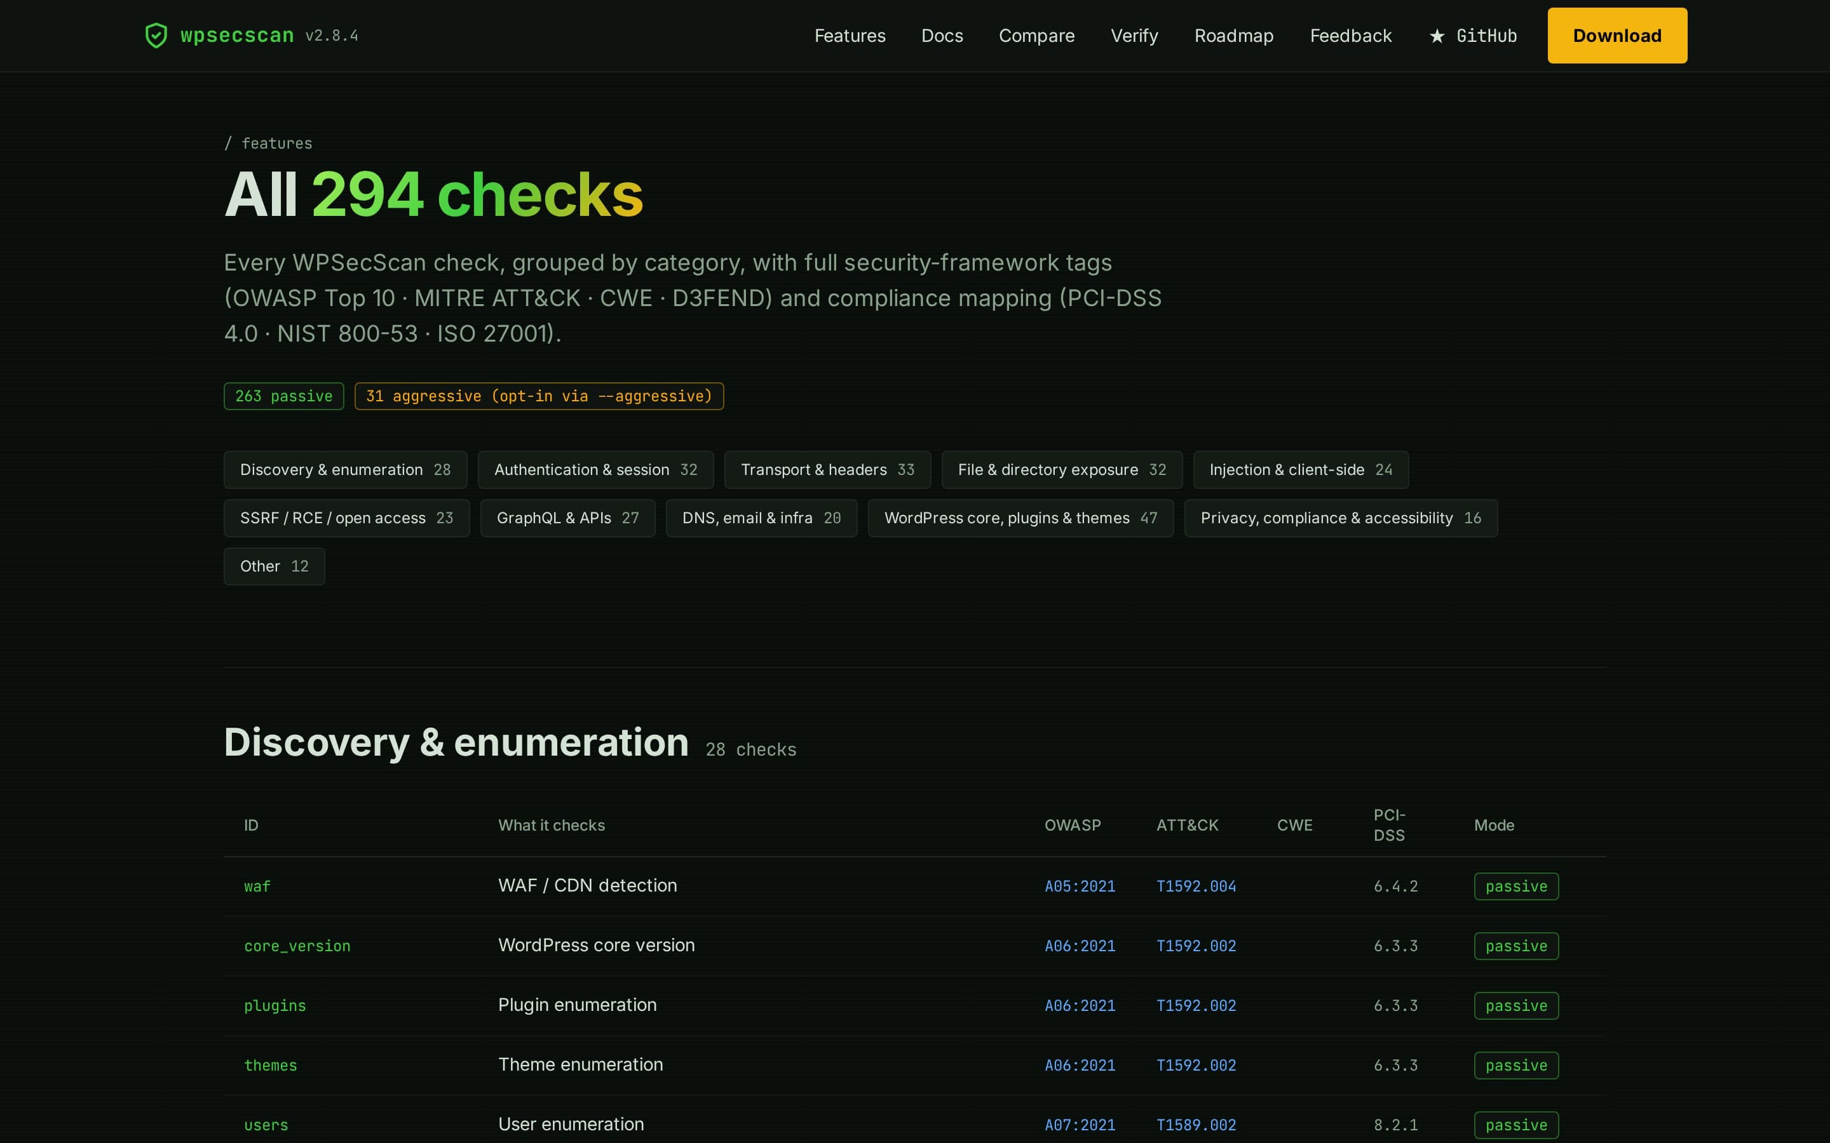Click 'Theme enumeration' description
This screenshot has height=1143, width=1830.
pos(580,1064)
